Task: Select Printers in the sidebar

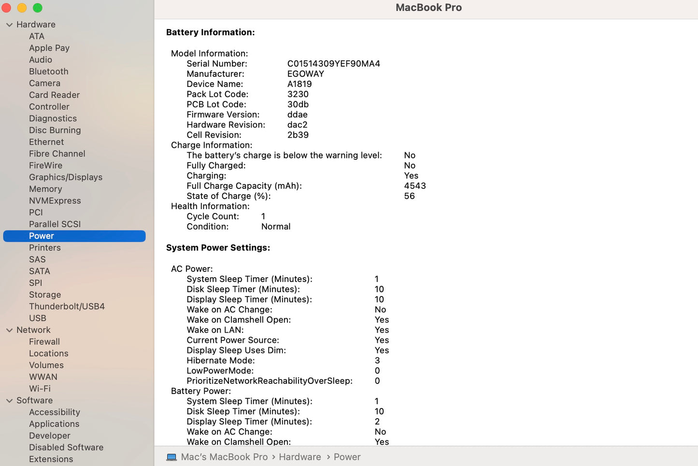Action: [x=45, y=248]
